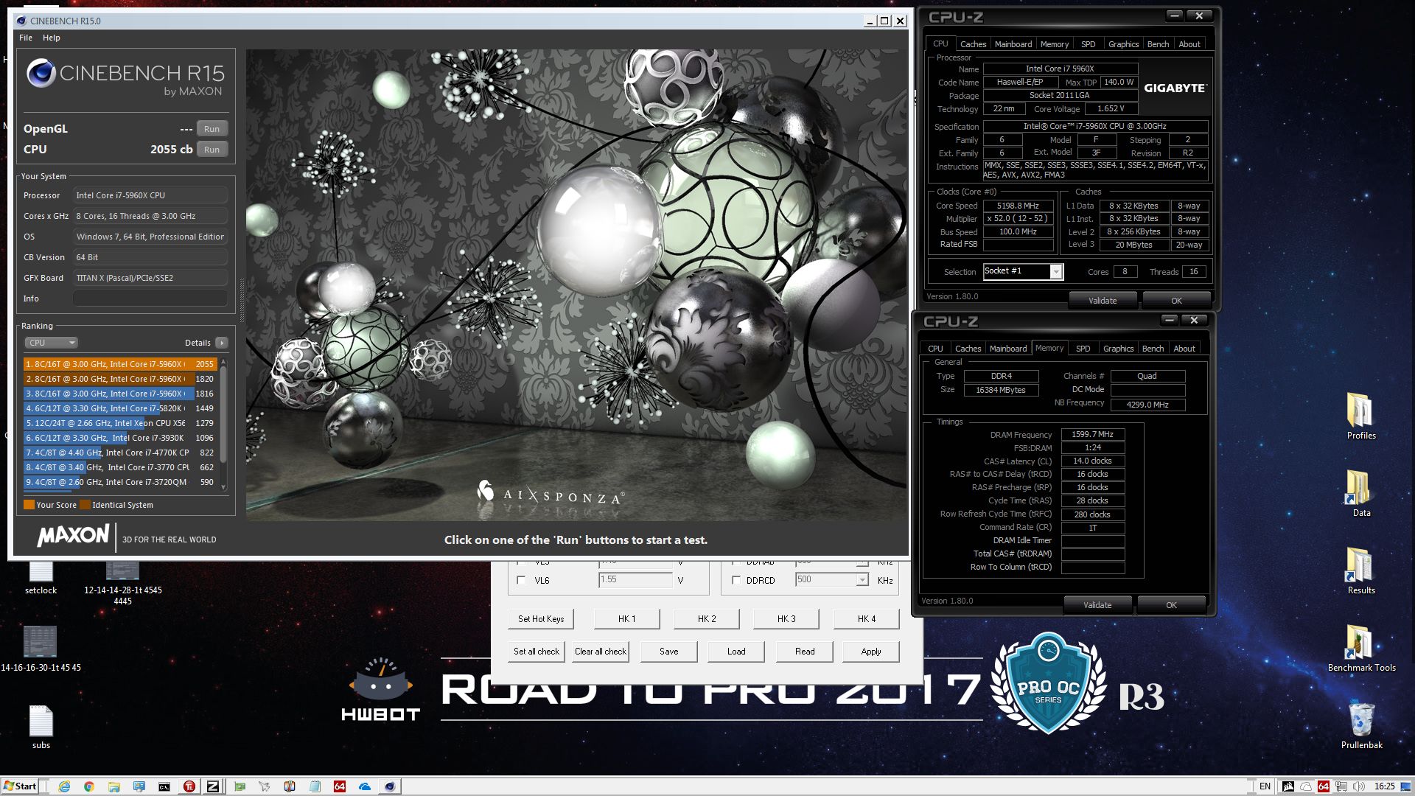
Task: Open the blue cloud OneDrive taskbar icon
Action: [x=365, y=786]
